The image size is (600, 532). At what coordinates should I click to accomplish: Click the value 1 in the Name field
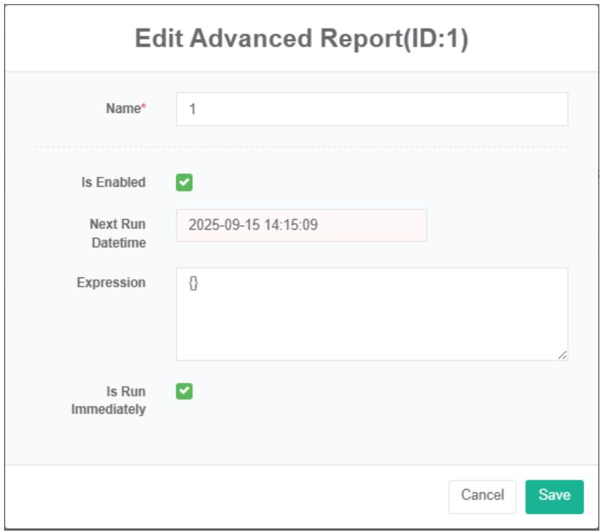pos(192,110)
